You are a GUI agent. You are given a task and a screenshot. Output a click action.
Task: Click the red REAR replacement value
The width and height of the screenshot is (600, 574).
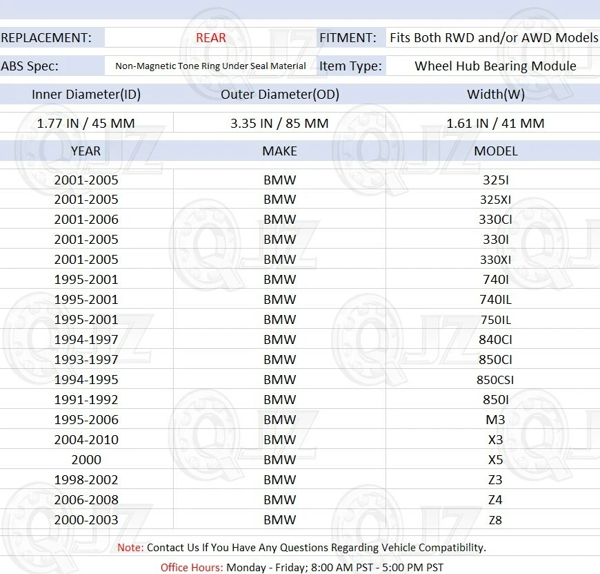211,37
